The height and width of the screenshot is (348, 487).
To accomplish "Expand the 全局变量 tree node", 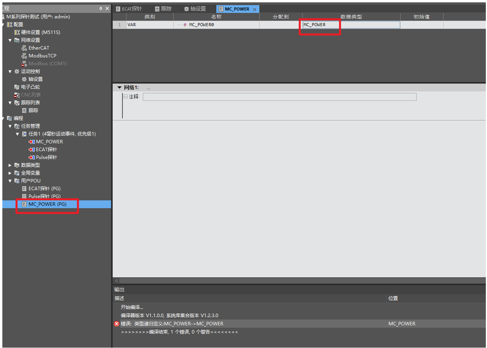I will click(x=10, y=173).
